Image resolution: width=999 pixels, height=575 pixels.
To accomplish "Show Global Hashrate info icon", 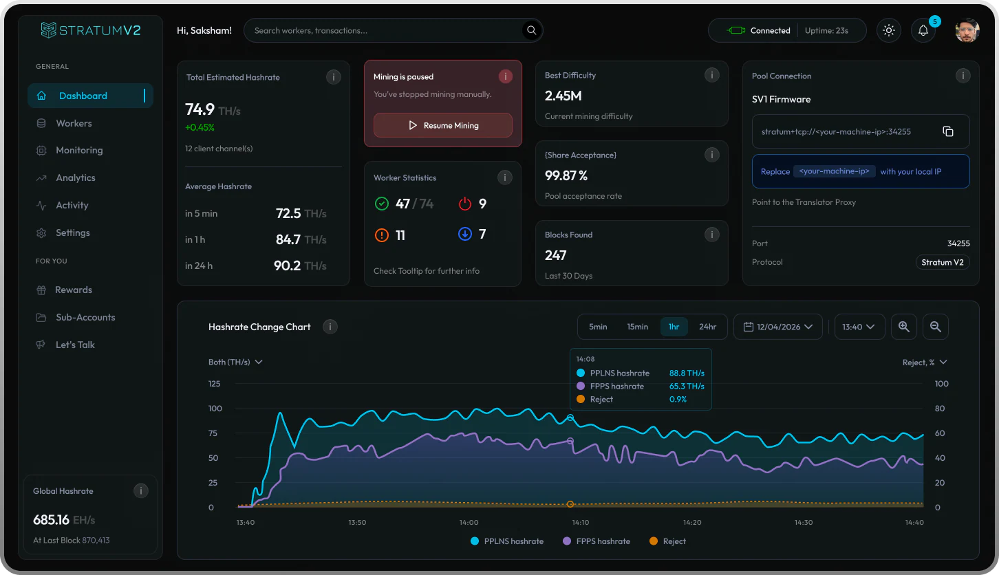I will pyautogui.click(x=140, y=490).
